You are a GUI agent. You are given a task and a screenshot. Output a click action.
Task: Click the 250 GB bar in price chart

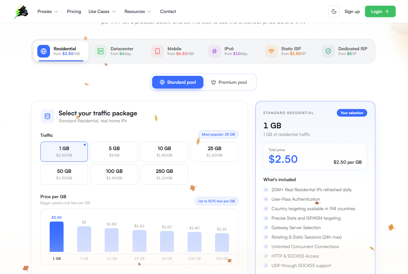point(222,242)
